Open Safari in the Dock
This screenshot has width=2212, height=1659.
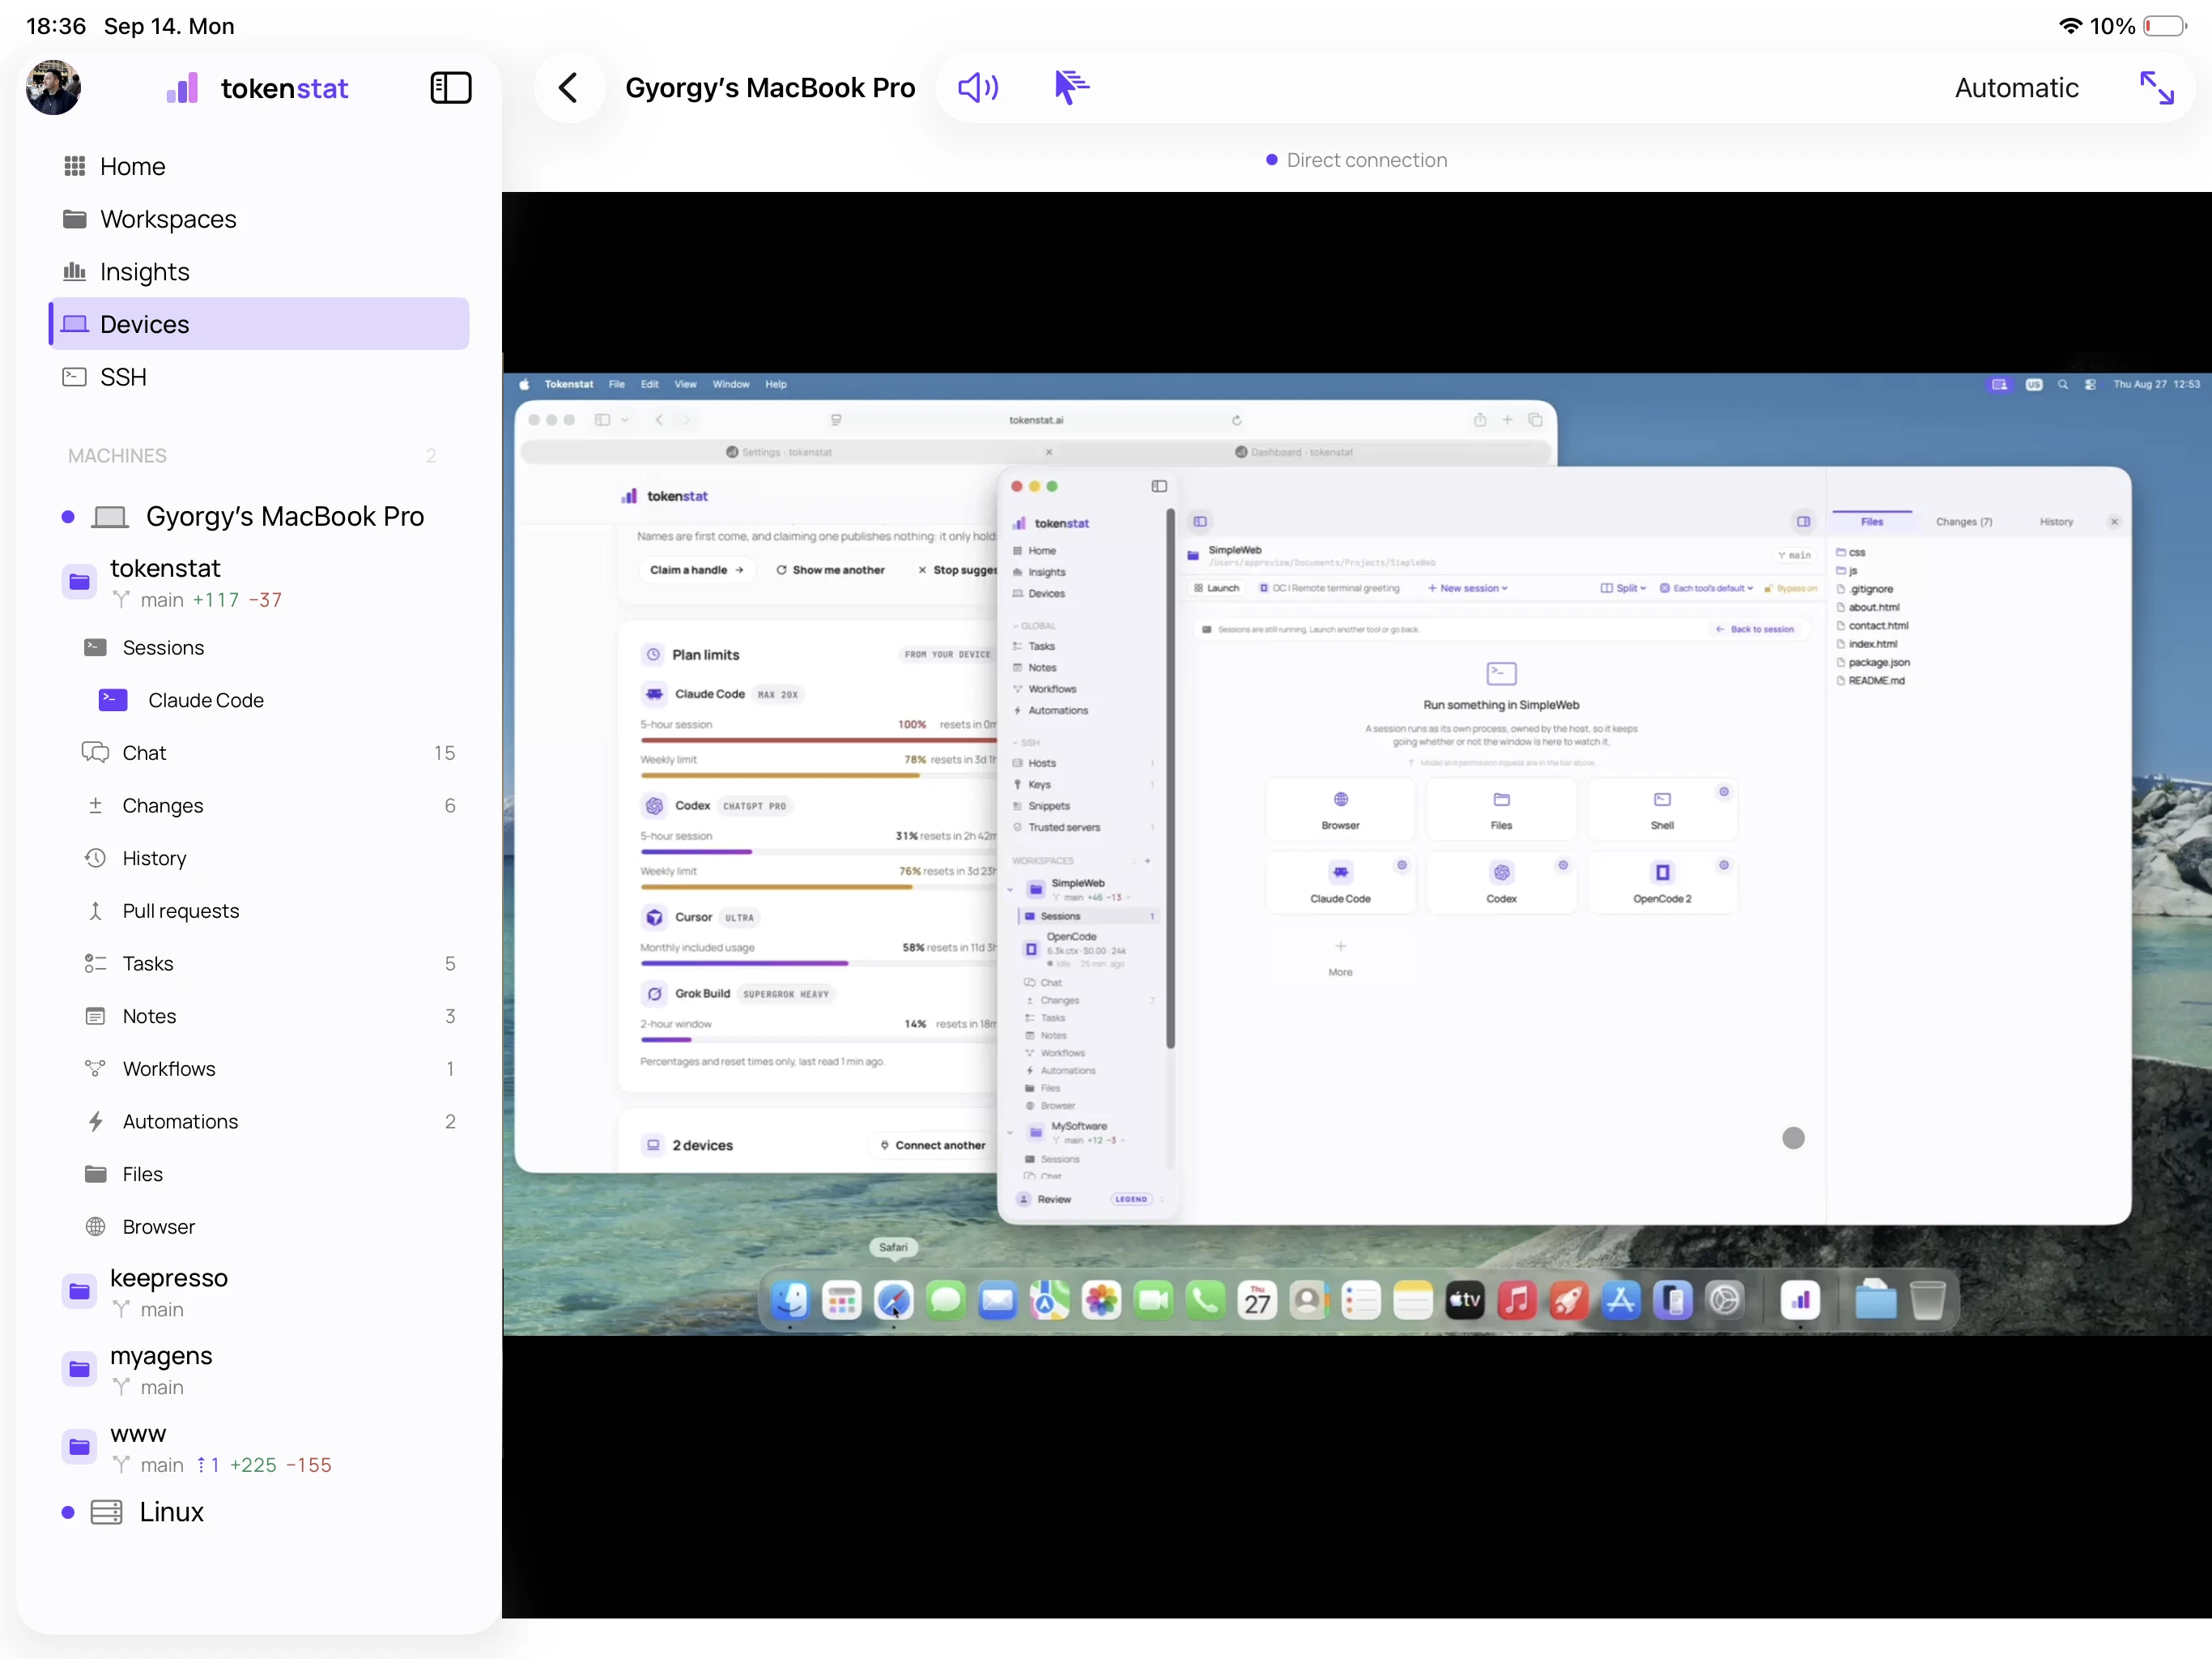click(893, 1300)
